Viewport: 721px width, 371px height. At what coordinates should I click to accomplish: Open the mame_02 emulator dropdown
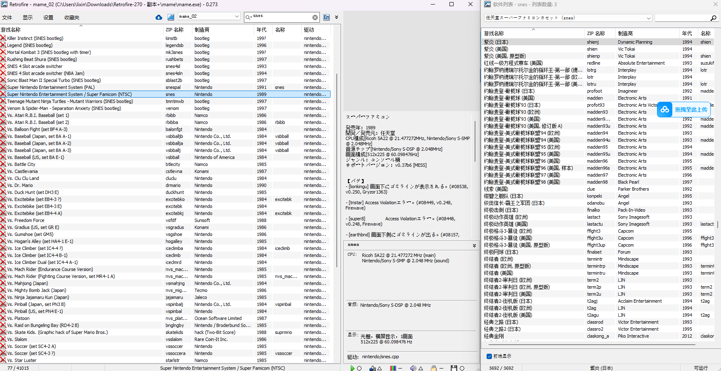point(209,16)
